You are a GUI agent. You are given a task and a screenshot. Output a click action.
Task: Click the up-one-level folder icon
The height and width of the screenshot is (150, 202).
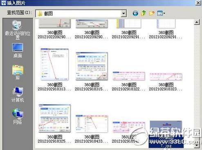point(144,13)
